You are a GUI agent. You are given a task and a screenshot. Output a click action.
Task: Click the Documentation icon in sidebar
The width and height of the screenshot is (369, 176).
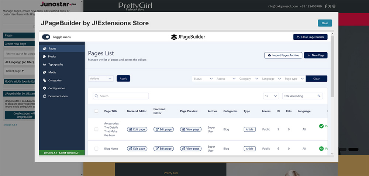(x=45, y=96)
